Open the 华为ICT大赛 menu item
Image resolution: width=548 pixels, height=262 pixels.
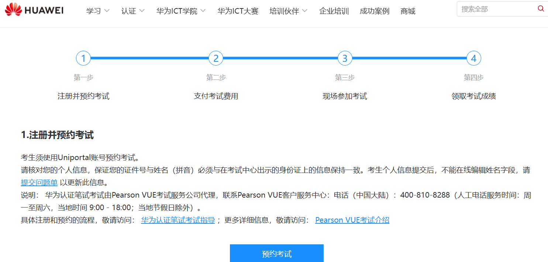238,11
